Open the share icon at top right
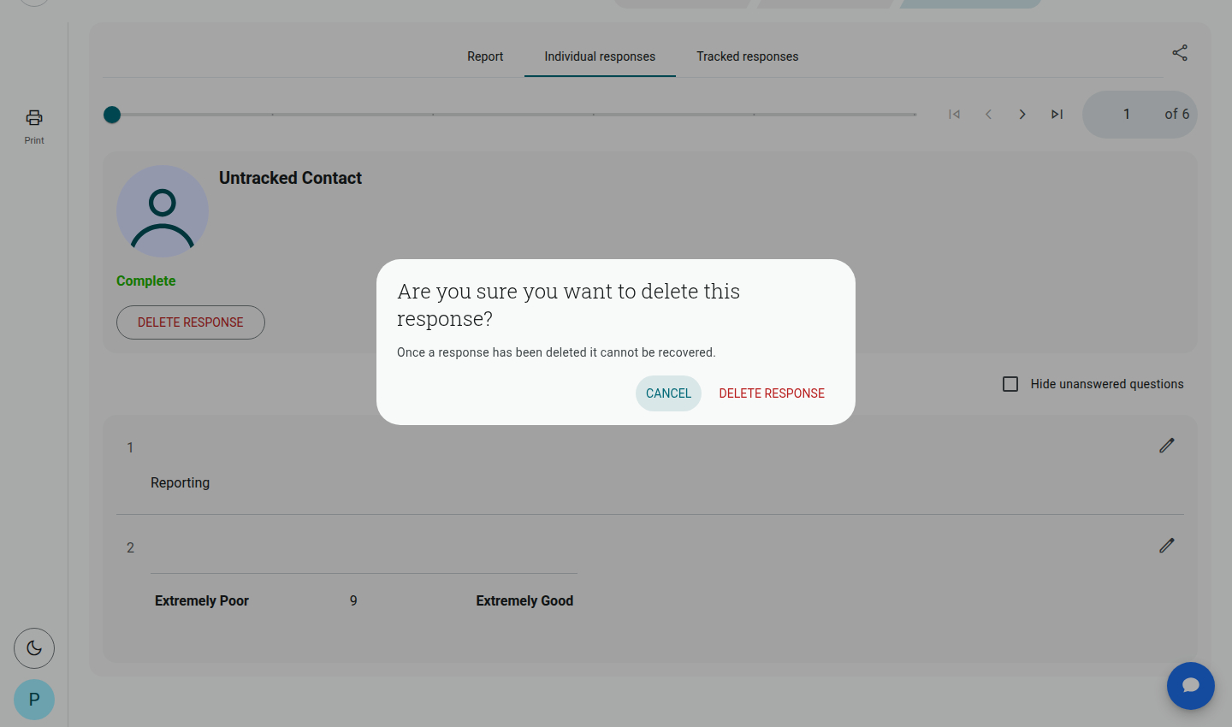This screenshot has width=1232, height=727. click(1180, 53)
